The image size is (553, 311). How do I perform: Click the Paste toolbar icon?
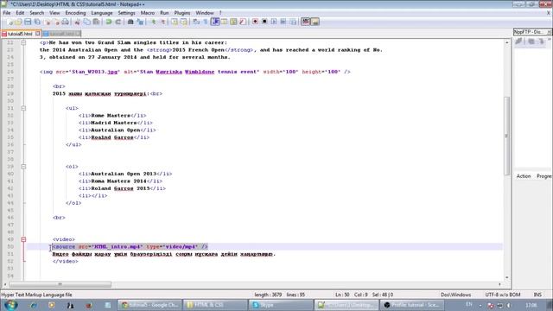96,22
